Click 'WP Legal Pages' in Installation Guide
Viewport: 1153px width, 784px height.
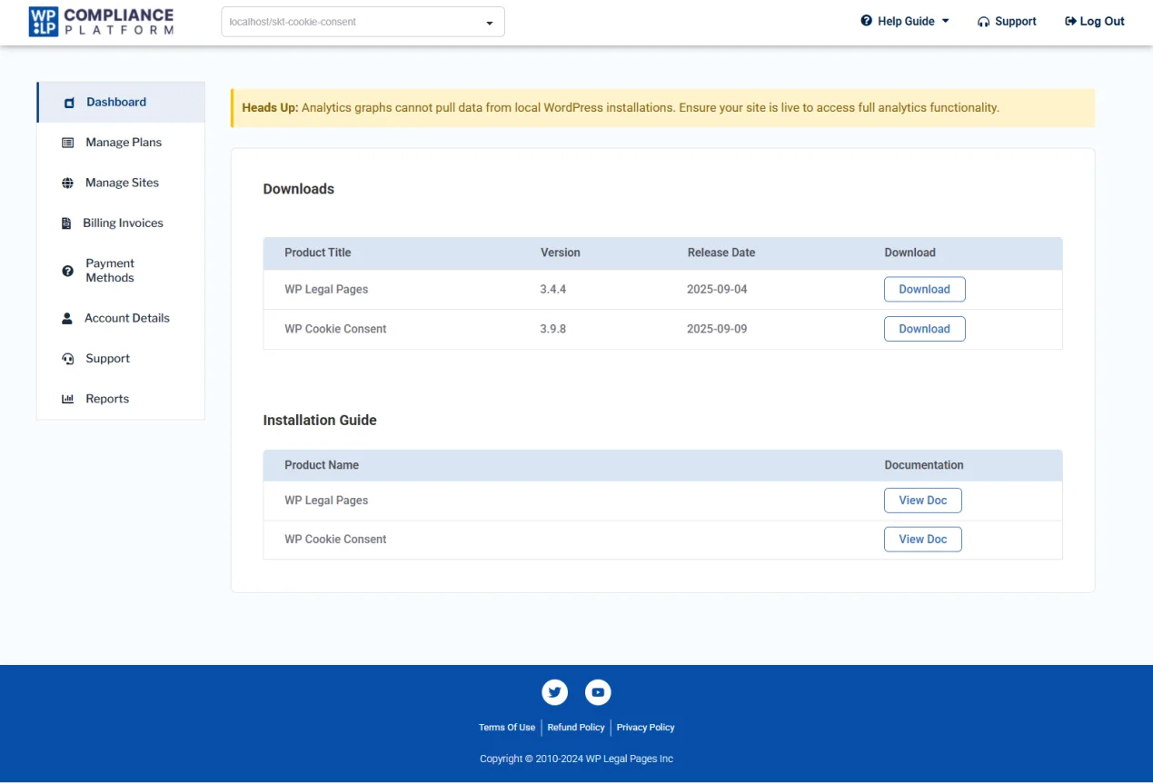pyautogui.click(x=326, y=501)
